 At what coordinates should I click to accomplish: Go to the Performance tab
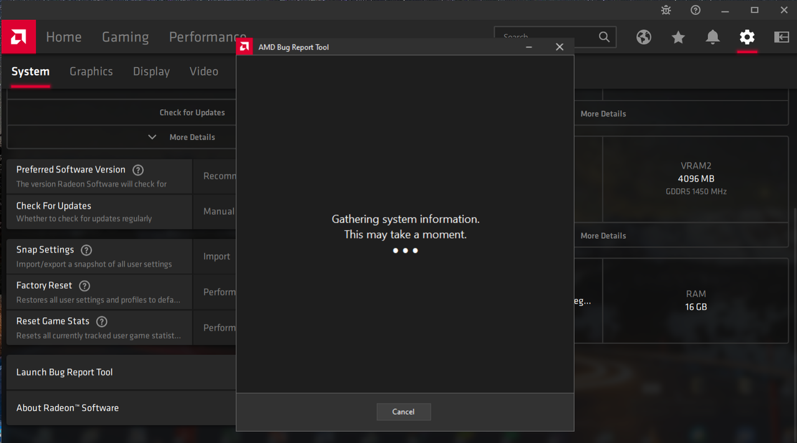[207, 37]
